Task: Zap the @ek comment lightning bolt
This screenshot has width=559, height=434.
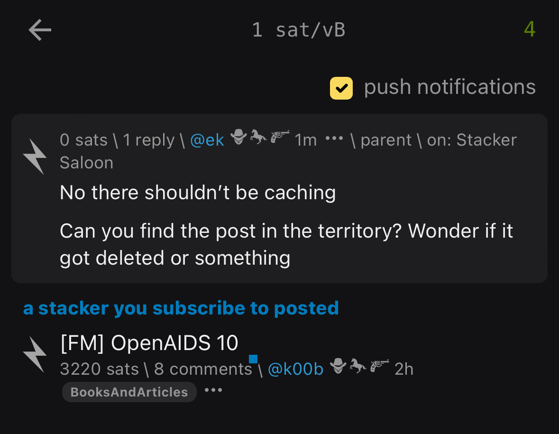Action: 35,156
